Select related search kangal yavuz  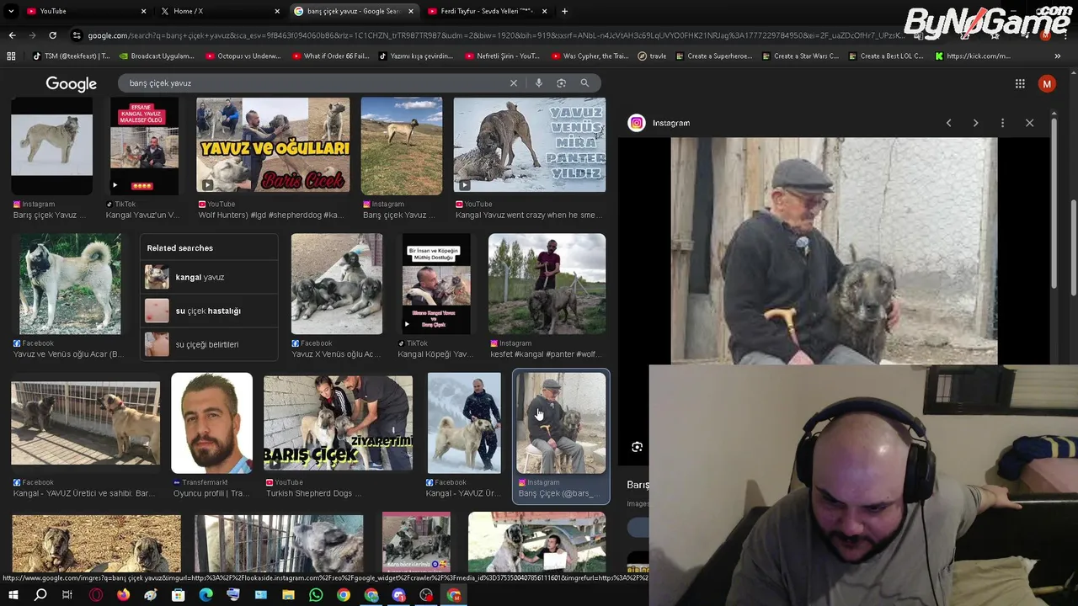pos(209,277)
